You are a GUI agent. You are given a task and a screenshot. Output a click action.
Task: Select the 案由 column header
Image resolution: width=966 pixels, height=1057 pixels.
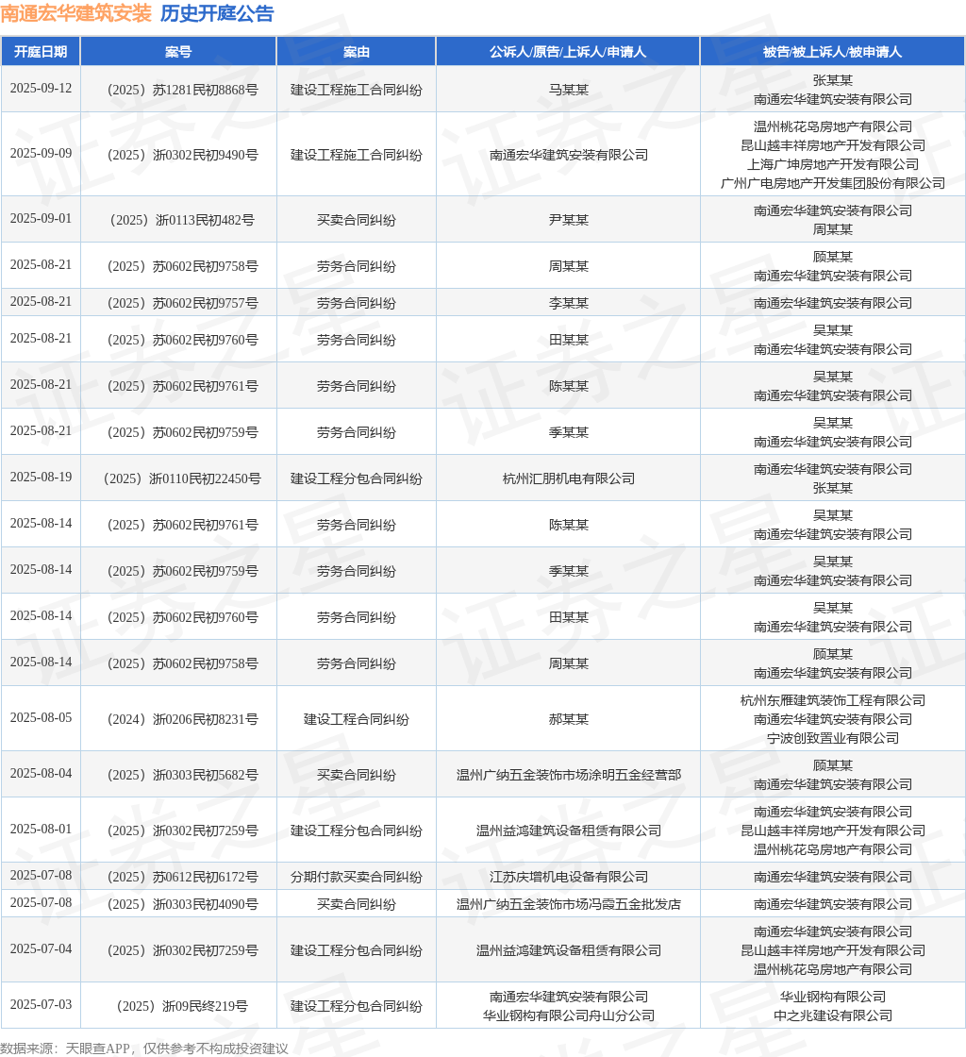pos(357,52)
